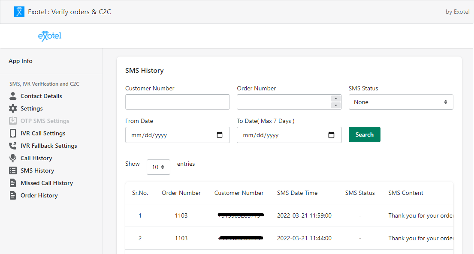This screenshot has width=474, height=254.
Task: Click the Exotel app logo in header
Action: pos(19,12)
